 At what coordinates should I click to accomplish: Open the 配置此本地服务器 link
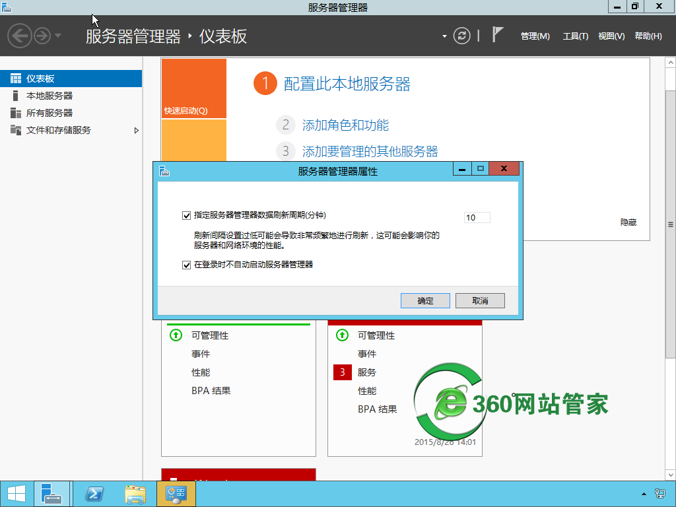point(347,84)
